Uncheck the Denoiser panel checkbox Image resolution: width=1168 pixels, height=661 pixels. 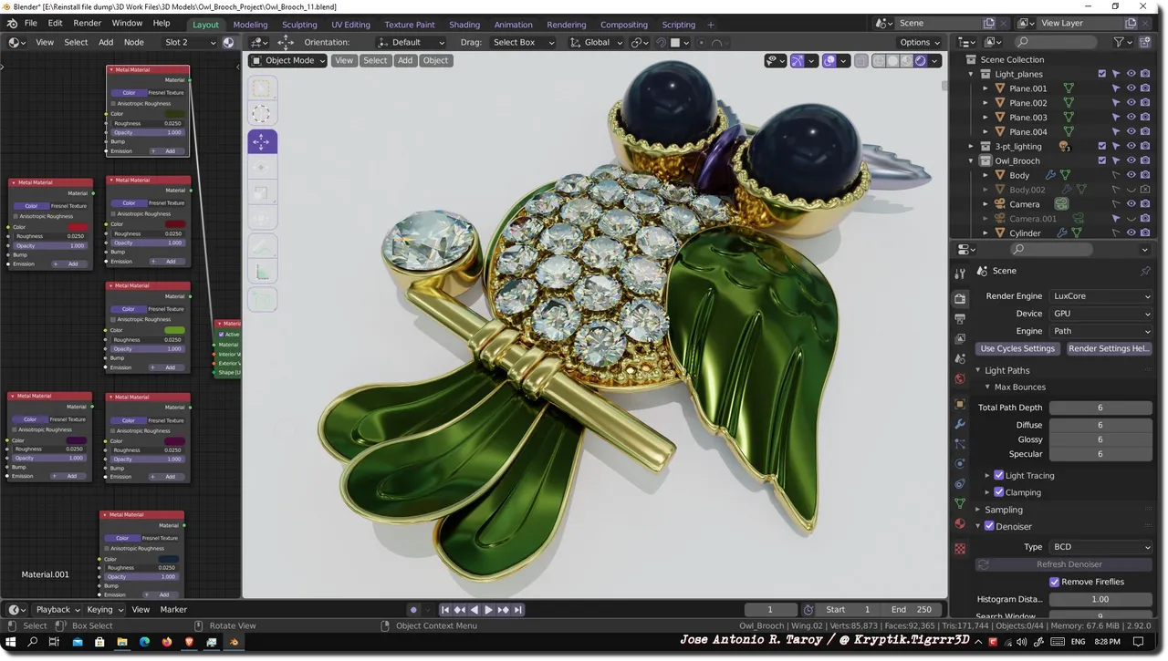coord(989,526)
